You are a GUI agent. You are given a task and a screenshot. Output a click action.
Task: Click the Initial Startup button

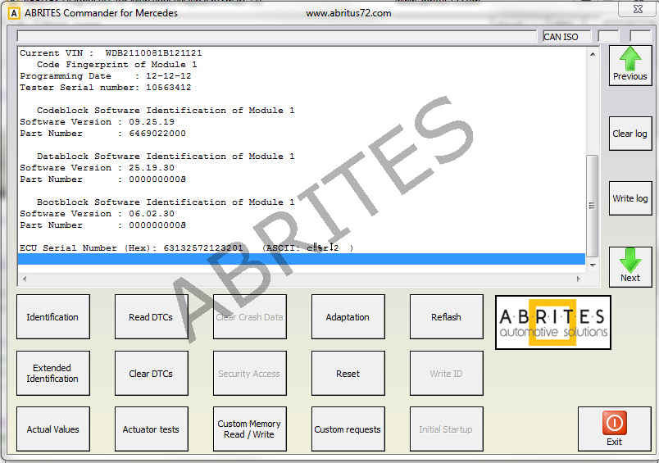(447, 429)
